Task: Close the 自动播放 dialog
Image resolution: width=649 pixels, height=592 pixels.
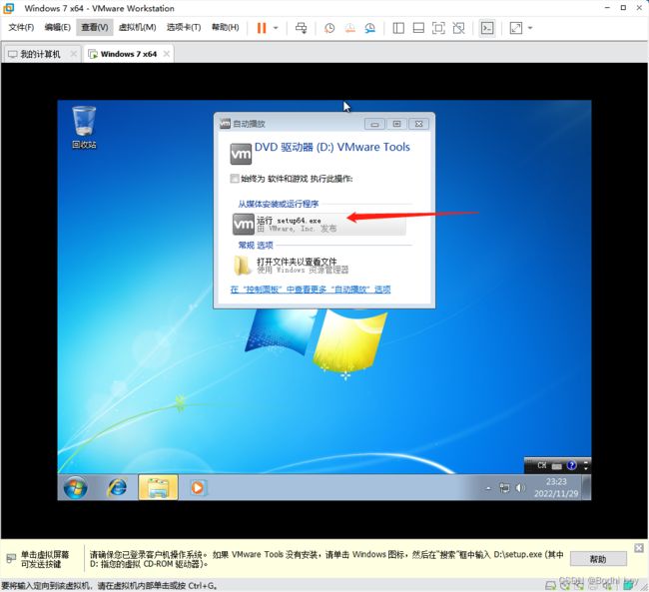Action: click(x=419, y=124)
